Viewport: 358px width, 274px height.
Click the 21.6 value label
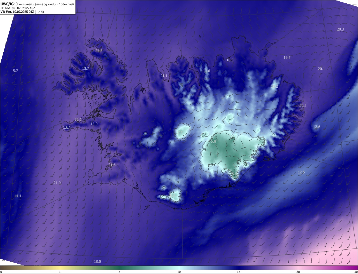(x=112, y=165)
